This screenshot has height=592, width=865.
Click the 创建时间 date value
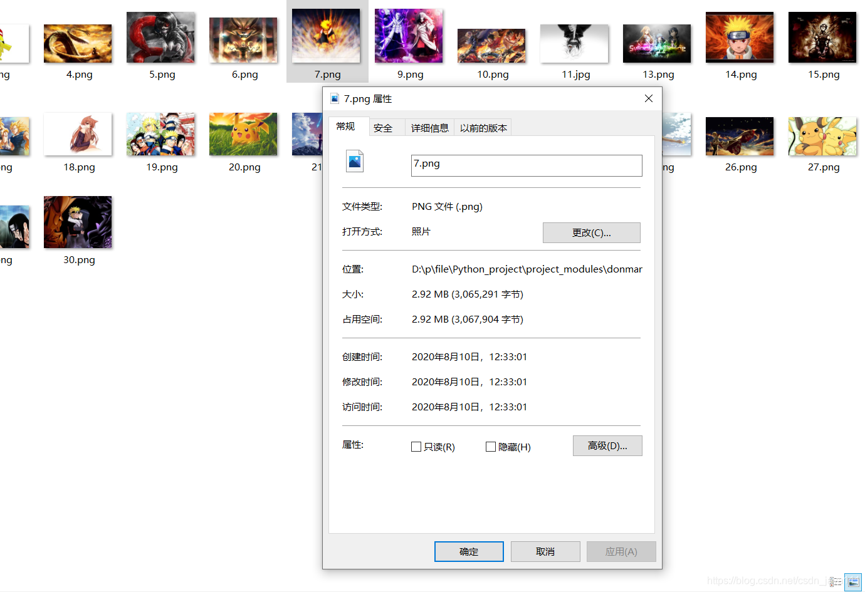pyautogui.click(x=469, y=357)
